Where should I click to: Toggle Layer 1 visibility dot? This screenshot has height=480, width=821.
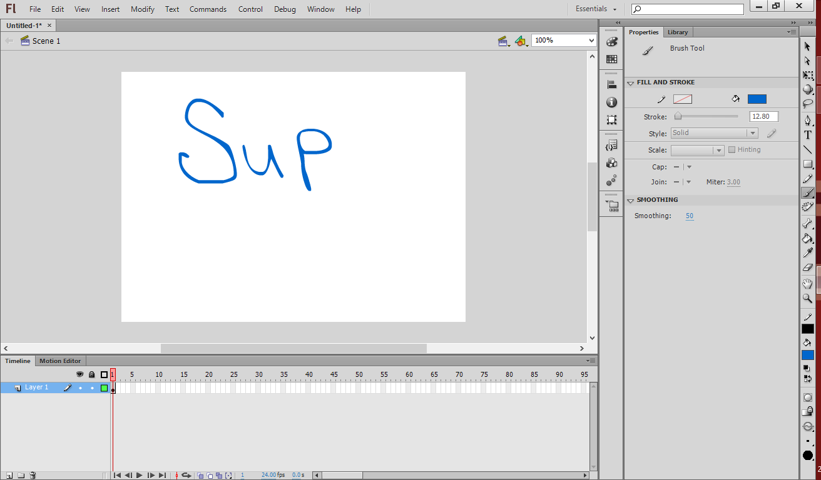(x=80, y=388)
